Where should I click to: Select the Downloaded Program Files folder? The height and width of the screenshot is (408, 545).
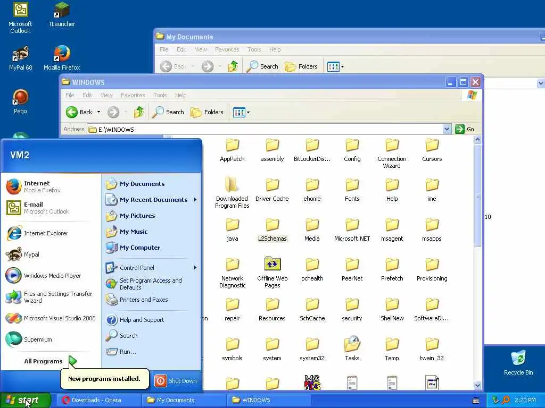coord(232,193)
